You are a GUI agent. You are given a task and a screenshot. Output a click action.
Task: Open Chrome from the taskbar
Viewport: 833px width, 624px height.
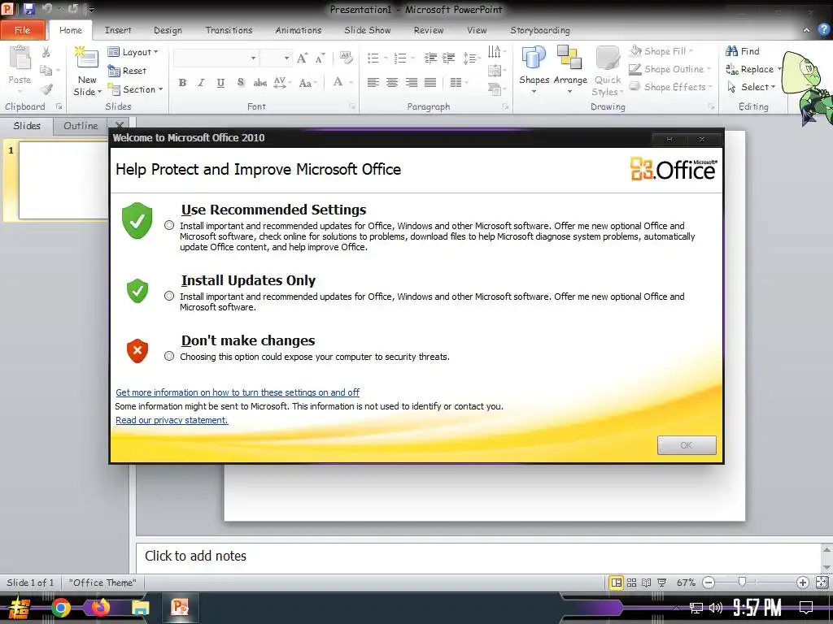61,608
